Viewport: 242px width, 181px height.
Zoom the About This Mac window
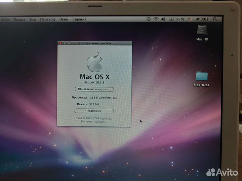point(69,43)
